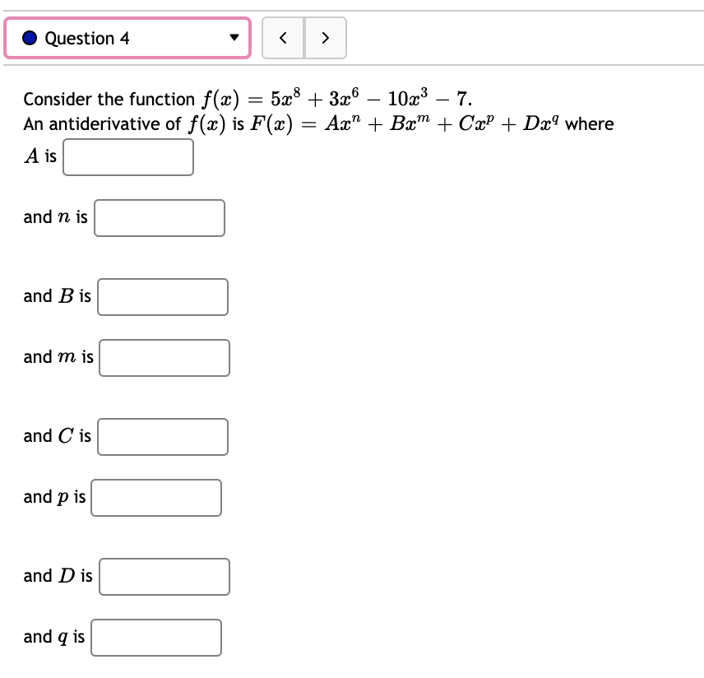Click the dropdown arrow beside Question 4

click(x=234, y=37)
